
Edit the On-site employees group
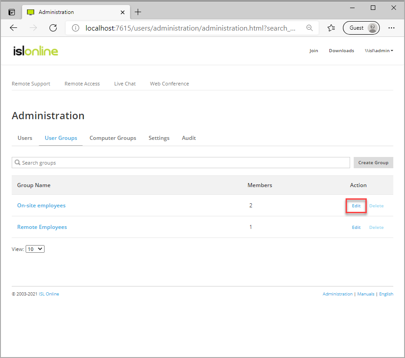click(x=356, y=206)
